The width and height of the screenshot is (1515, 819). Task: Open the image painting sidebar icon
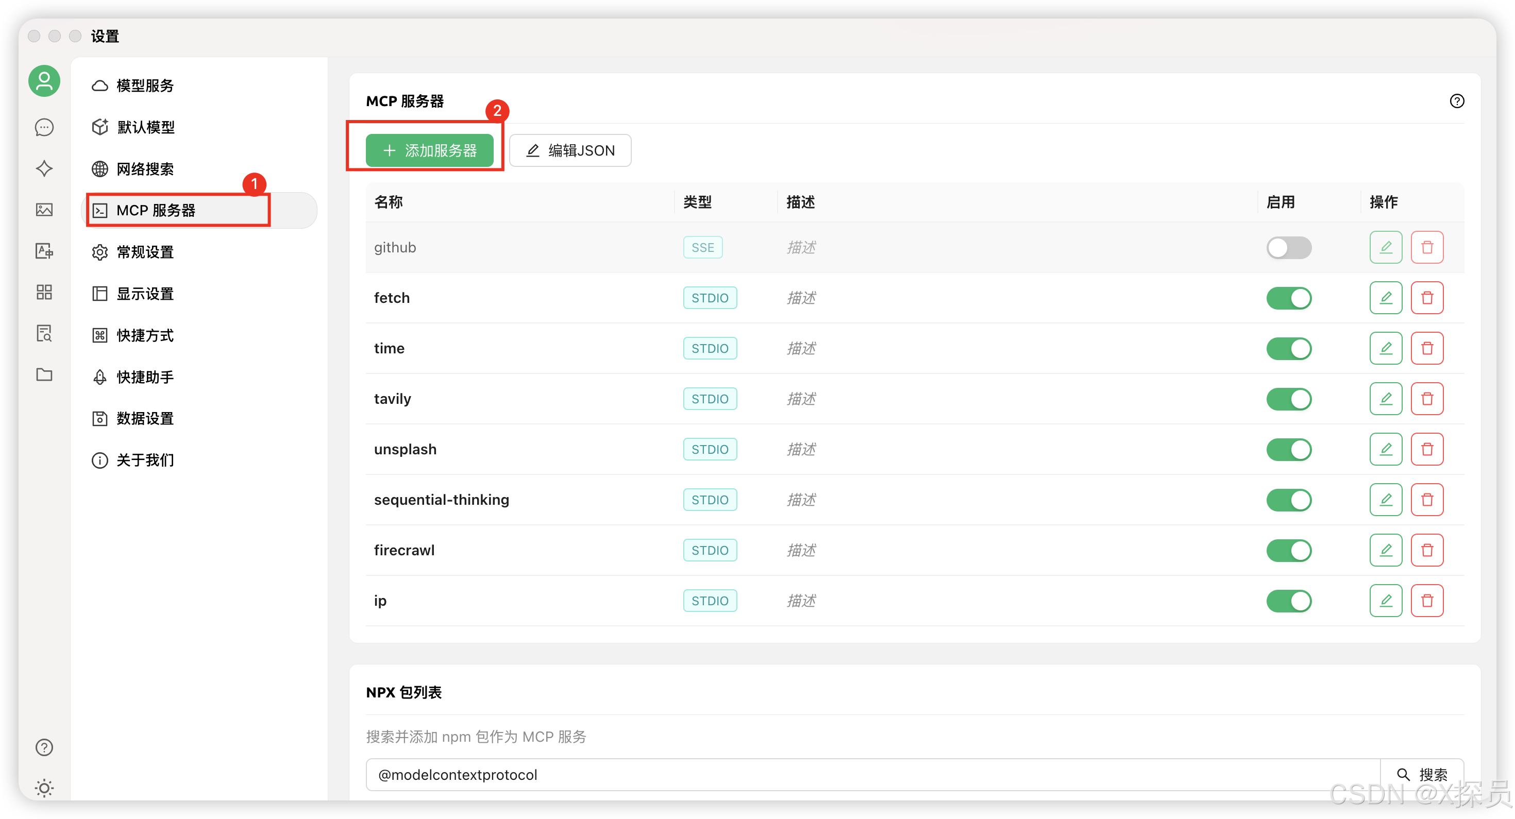[44, 210]
